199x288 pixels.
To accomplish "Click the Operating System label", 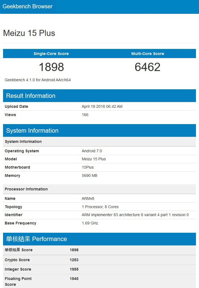I will coord(22,151).
